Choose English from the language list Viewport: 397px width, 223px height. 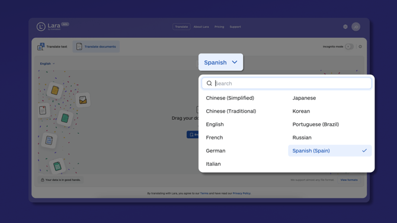pos(214,125)
